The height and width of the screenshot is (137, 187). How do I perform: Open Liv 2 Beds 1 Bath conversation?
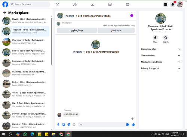point(25,105)
